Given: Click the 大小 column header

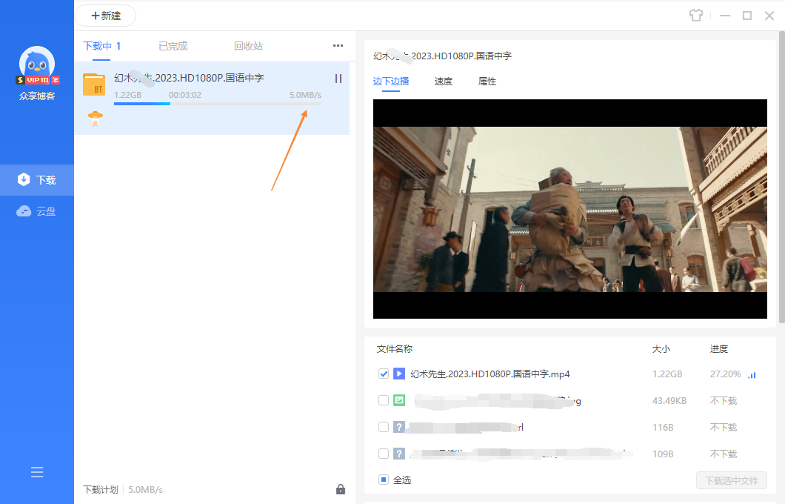Looking at the screenshot, I should [x=661, y=348].
